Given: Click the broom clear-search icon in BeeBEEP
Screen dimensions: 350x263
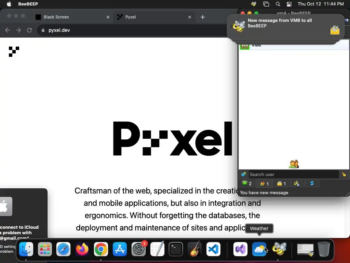Looking at the screenshot, I should [x=344, y=174].
